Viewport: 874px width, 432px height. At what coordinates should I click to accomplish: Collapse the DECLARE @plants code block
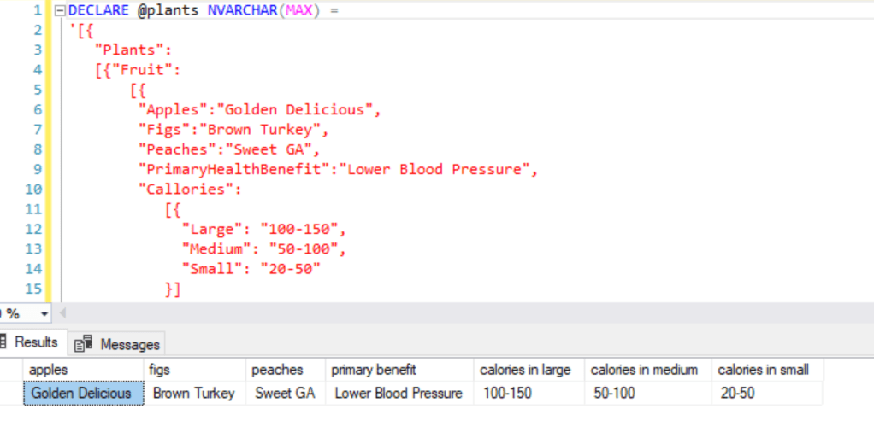[x=59, y=11]
